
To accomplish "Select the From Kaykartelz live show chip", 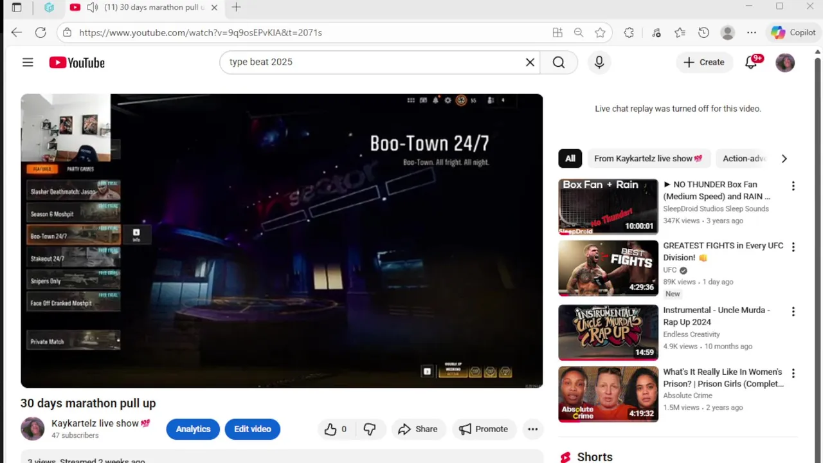I will [648, 158].
